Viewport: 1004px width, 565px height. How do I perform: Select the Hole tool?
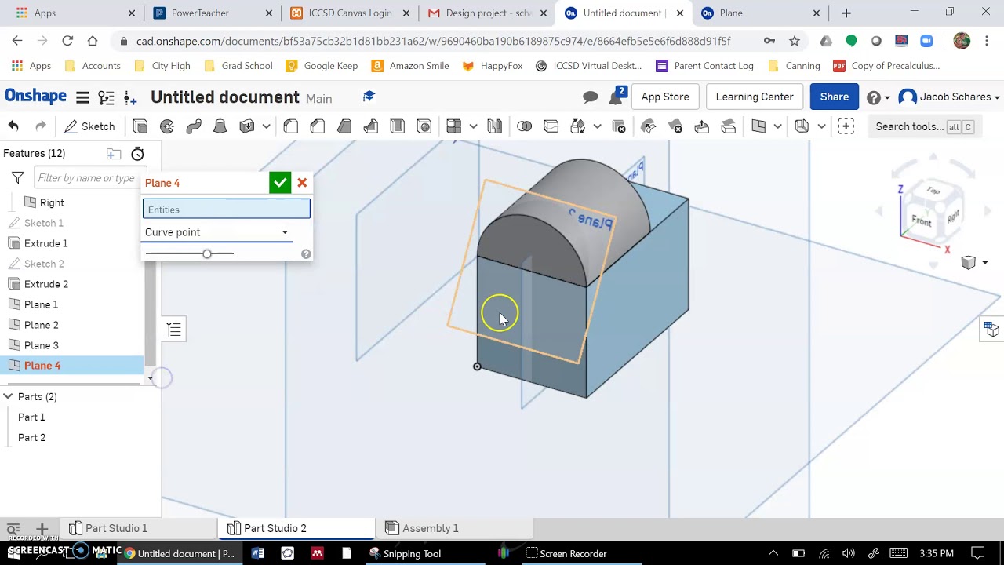[424, 126]
